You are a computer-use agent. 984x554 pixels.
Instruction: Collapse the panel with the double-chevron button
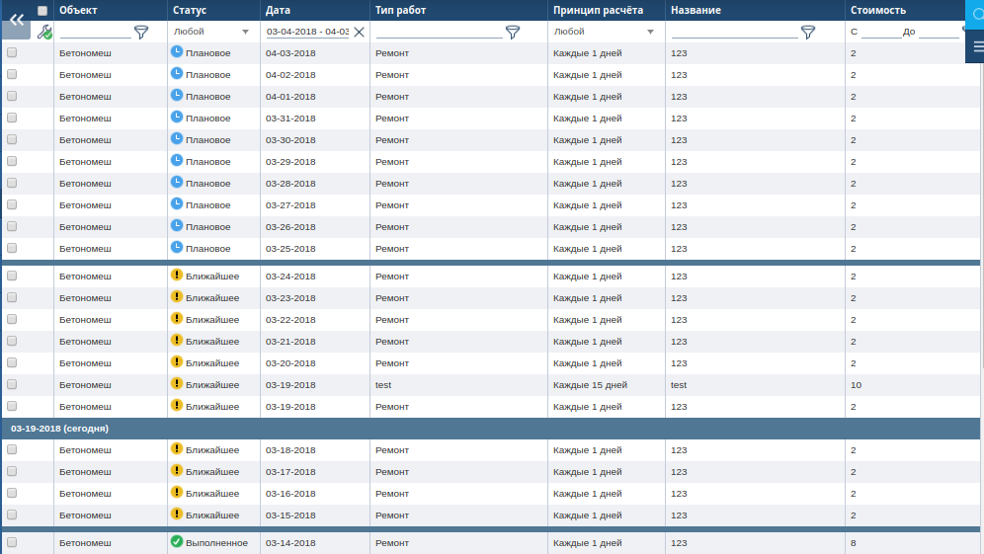click(17, 19)
